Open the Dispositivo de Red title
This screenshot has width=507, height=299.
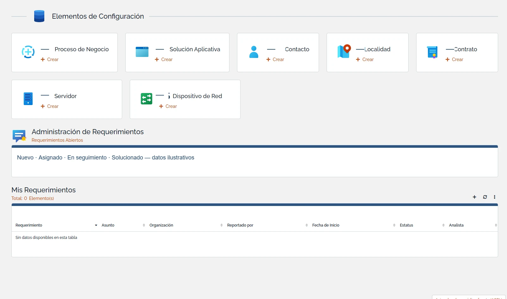click(197, 96)
